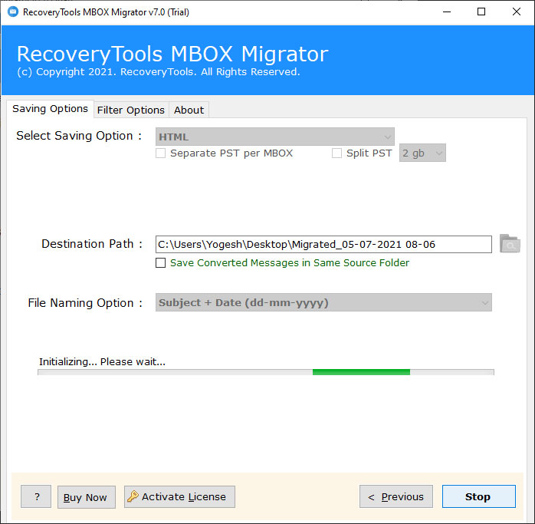Click the 'Initializing... Please wait...' status text
This screenshot has width=535, height=524.
tap(102, 361)
